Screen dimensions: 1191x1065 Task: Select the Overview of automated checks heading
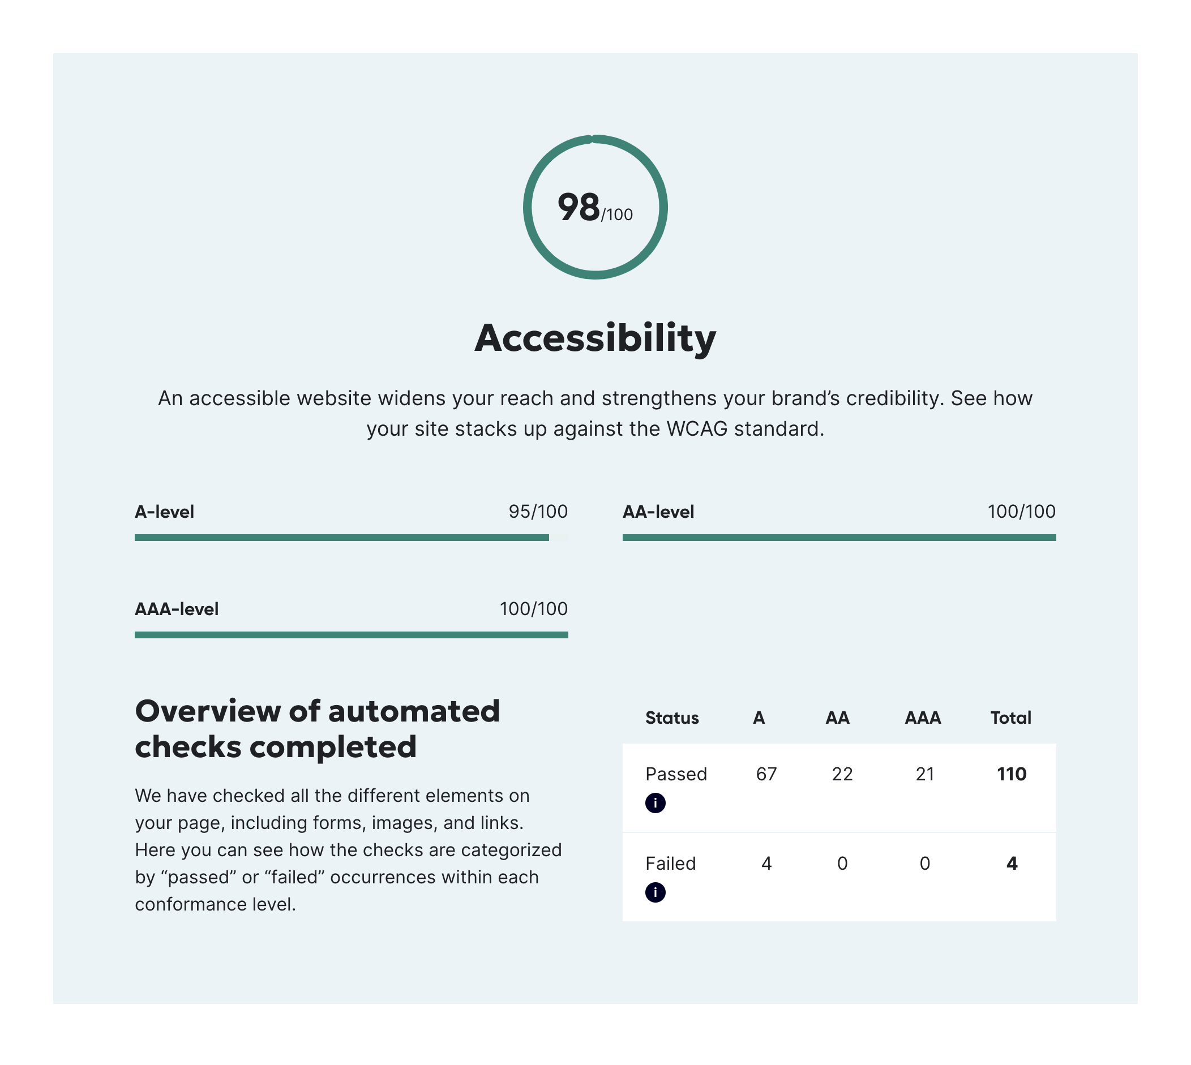click(318, 728)
